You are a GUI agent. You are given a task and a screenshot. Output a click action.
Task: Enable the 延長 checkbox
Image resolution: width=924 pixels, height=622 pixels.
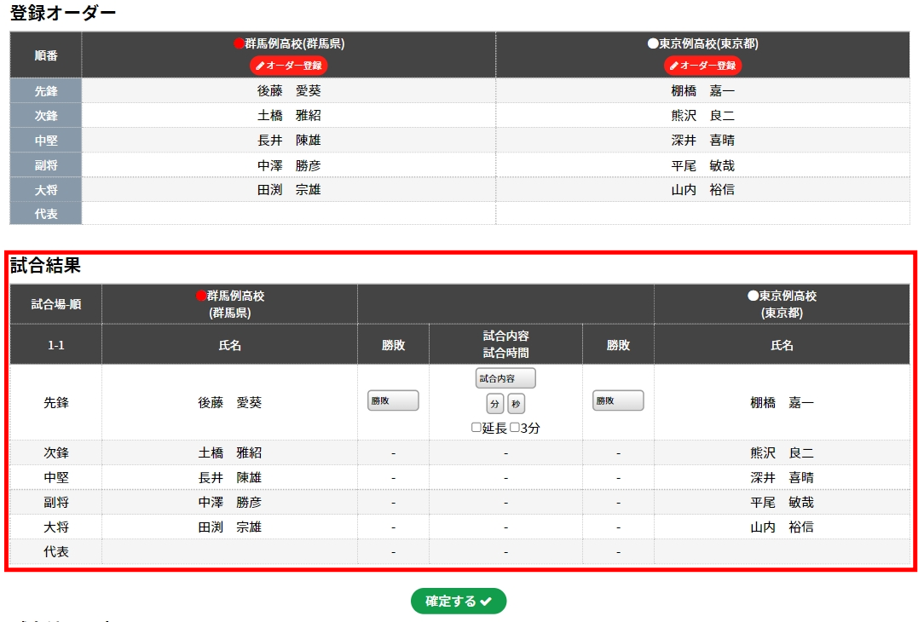pyautogui.click(x=476, y=428)
